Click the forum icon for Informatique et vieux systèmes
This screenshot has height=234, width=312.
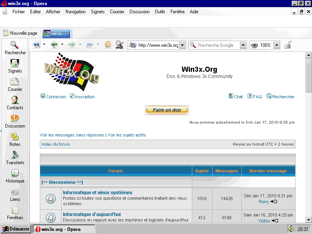(x=51, y=199)
